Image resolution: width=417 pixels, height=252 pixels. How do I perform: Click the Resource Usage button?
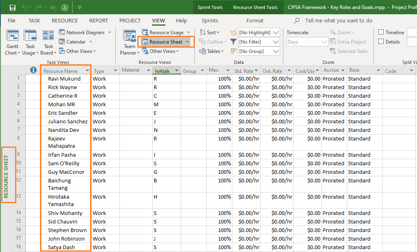click(x=166, y=33)
